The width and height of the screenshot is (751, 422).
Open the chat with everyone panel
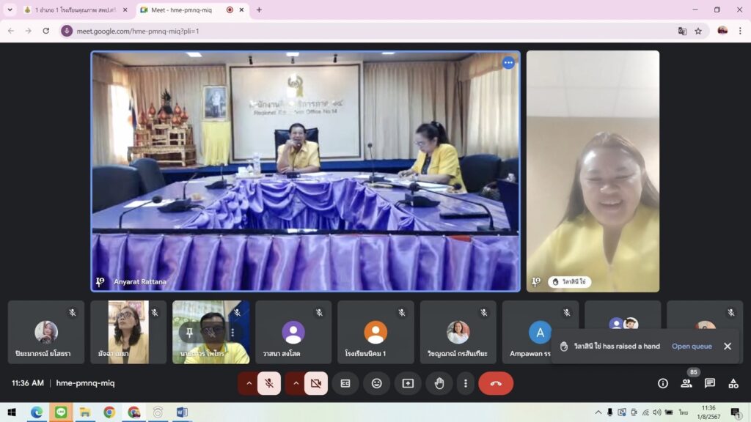pos(710,383)
